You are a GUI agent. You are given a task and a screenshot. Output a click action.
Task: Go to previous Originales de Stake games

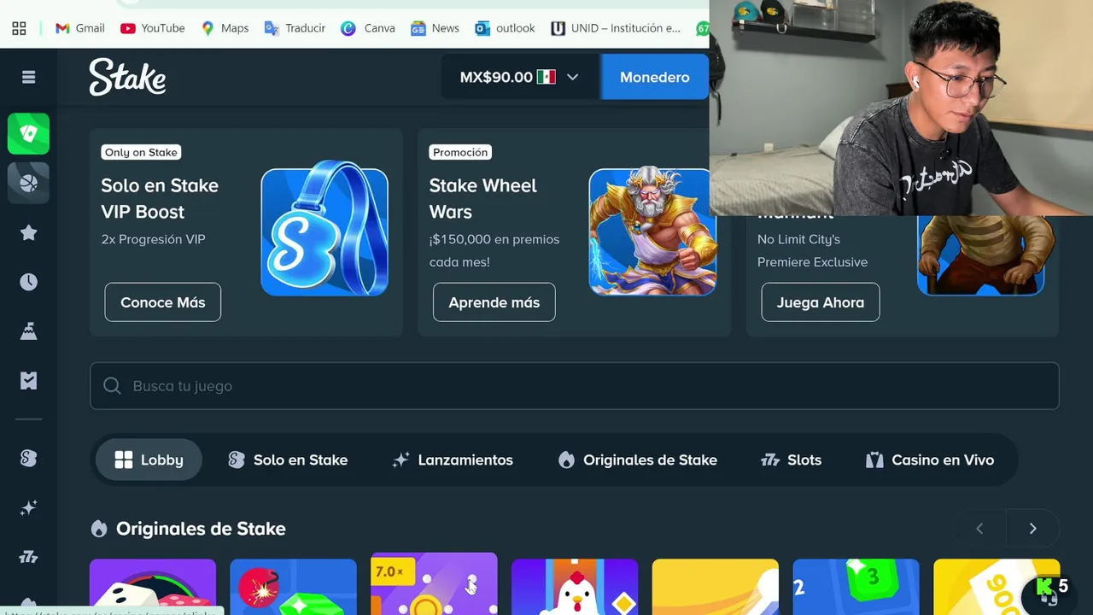pyautogui.click(x=979, y=529)
